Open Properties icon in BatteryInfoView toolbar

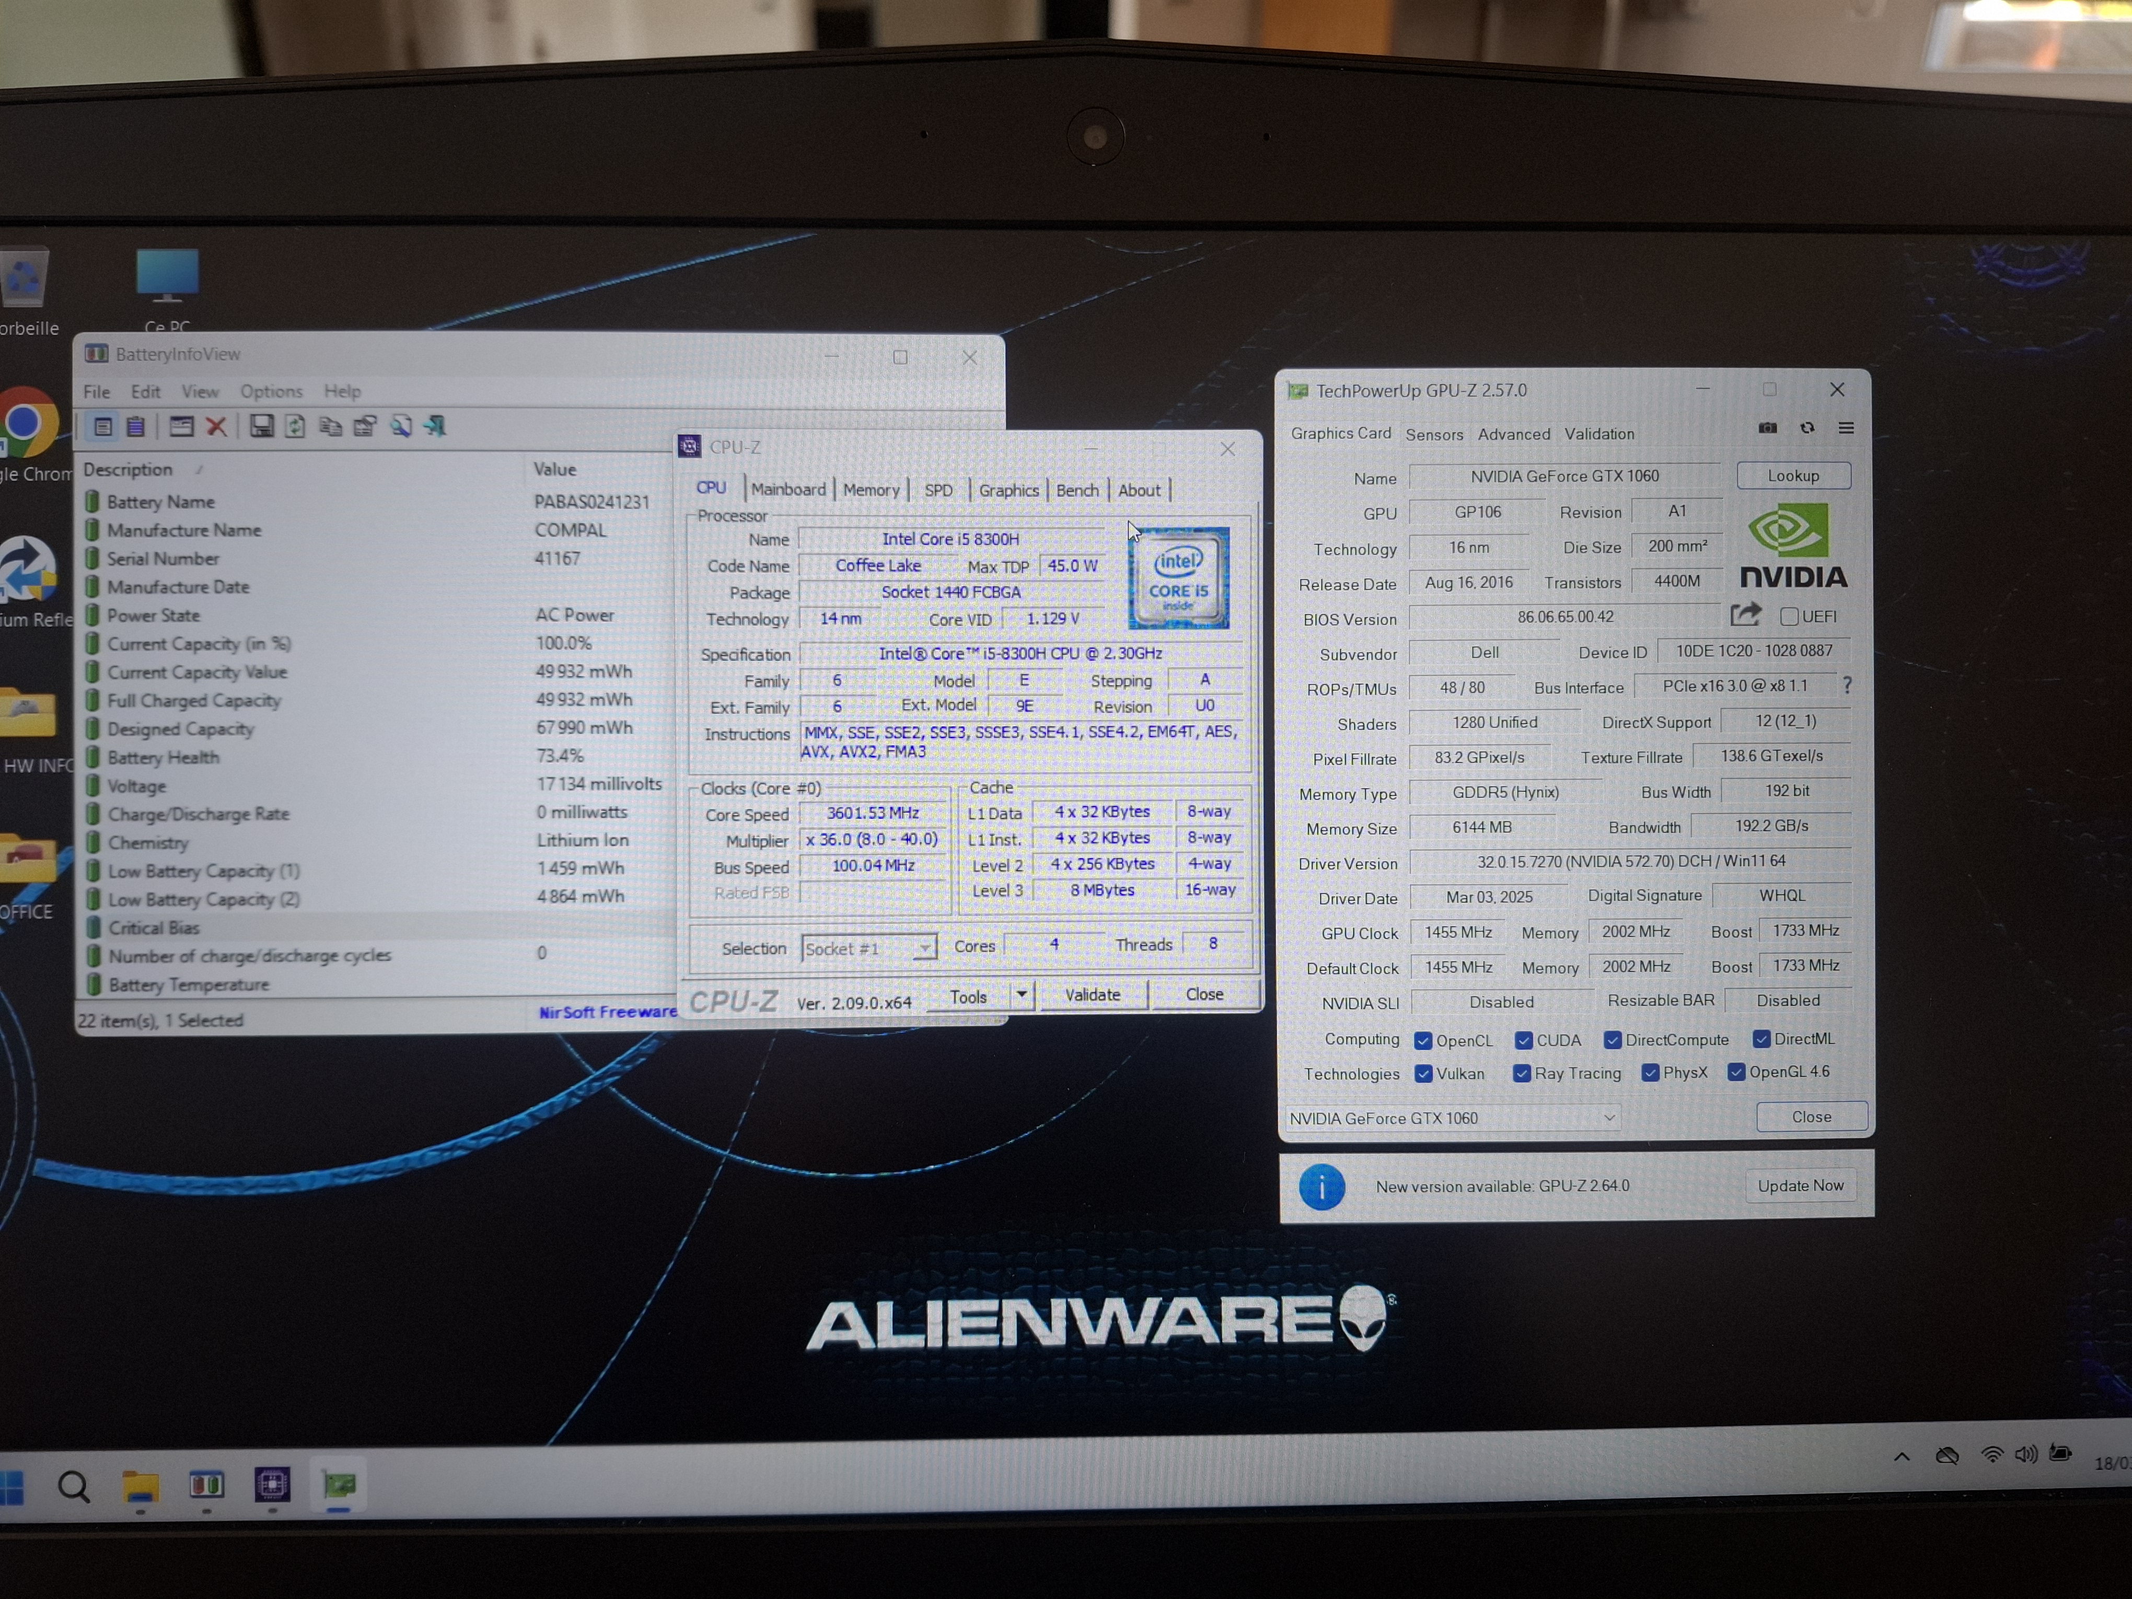[365, 426]
